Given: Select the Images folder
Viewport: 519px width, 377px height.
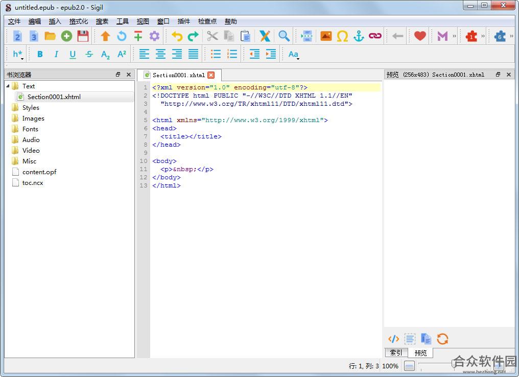Looking at the screenshot, I should 33,118.
